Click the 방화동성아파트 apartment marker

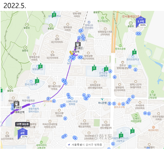tap(68, 24)
